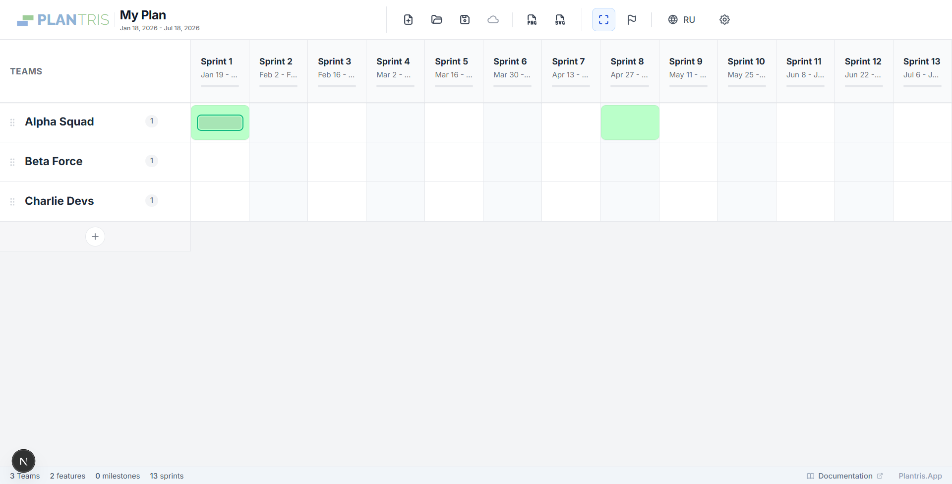Open Sprint 5 header

[x=454, y=71]
